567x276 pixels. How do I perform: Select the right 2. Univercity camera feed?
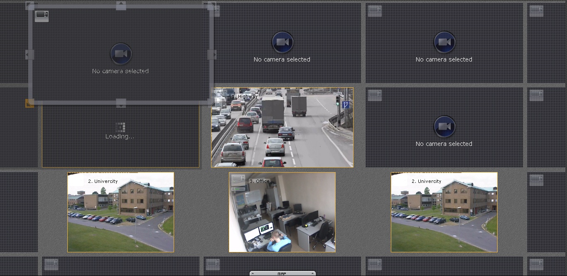[x=444, y=212]
